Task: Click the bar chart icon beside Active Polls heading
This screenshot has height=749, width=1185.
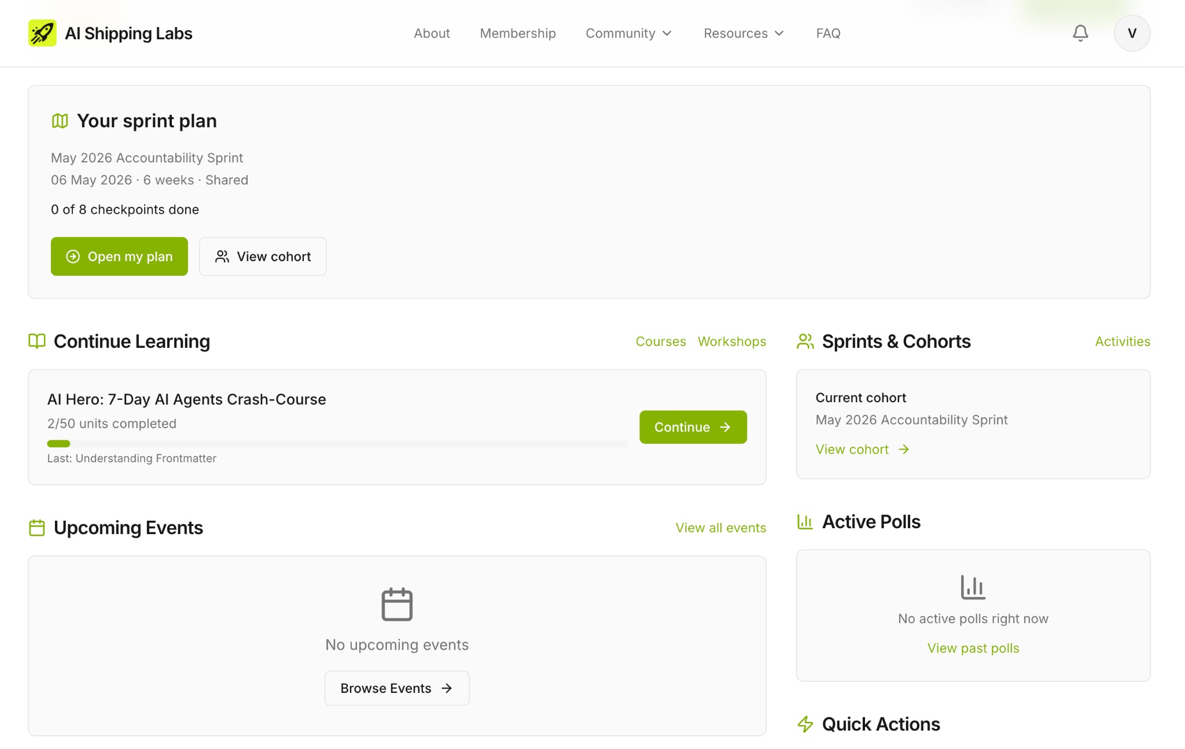Action: point(805,521)
